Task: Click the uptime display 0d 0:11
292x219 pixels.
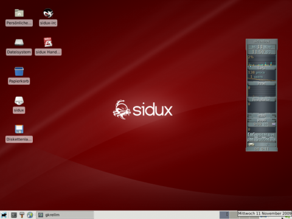Action: tap(262, 149)
